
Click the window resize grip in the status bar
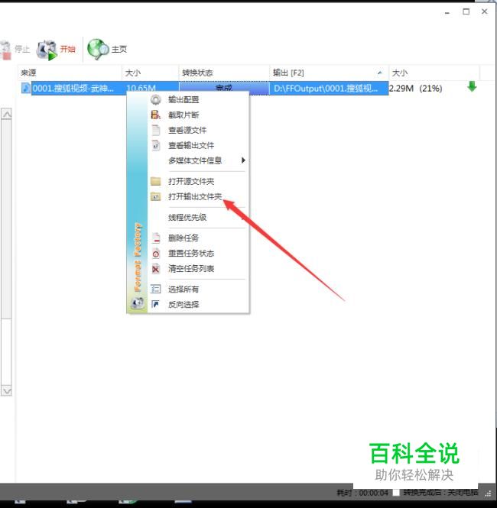pyautogui.click(x=488, y=493)
